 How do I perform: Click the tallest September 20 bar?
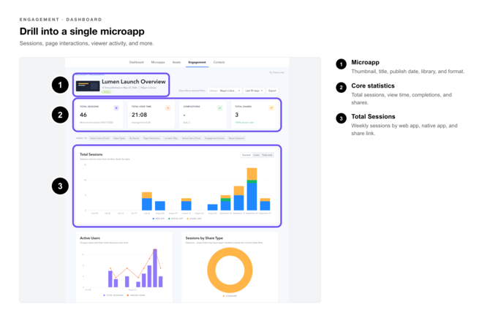pyautogui.click(x=252, y=189)
